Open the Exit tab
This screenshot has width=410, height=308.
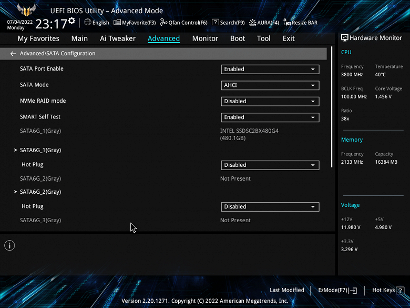[x=289, y=38]
